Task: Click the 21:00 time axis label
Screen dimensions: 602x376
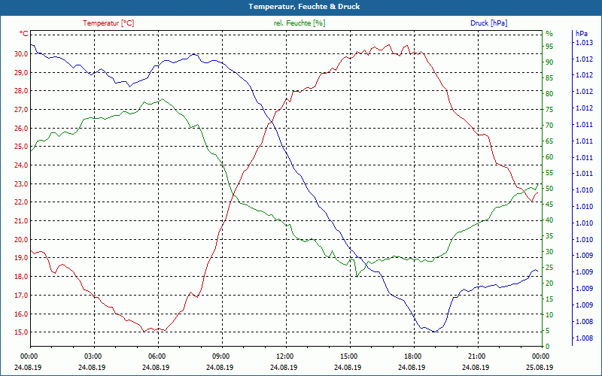Action: tap(476, 356)
